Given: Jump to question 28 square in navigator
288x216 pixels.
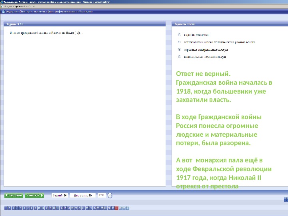Looking at the screenshot, I should 106,208.
